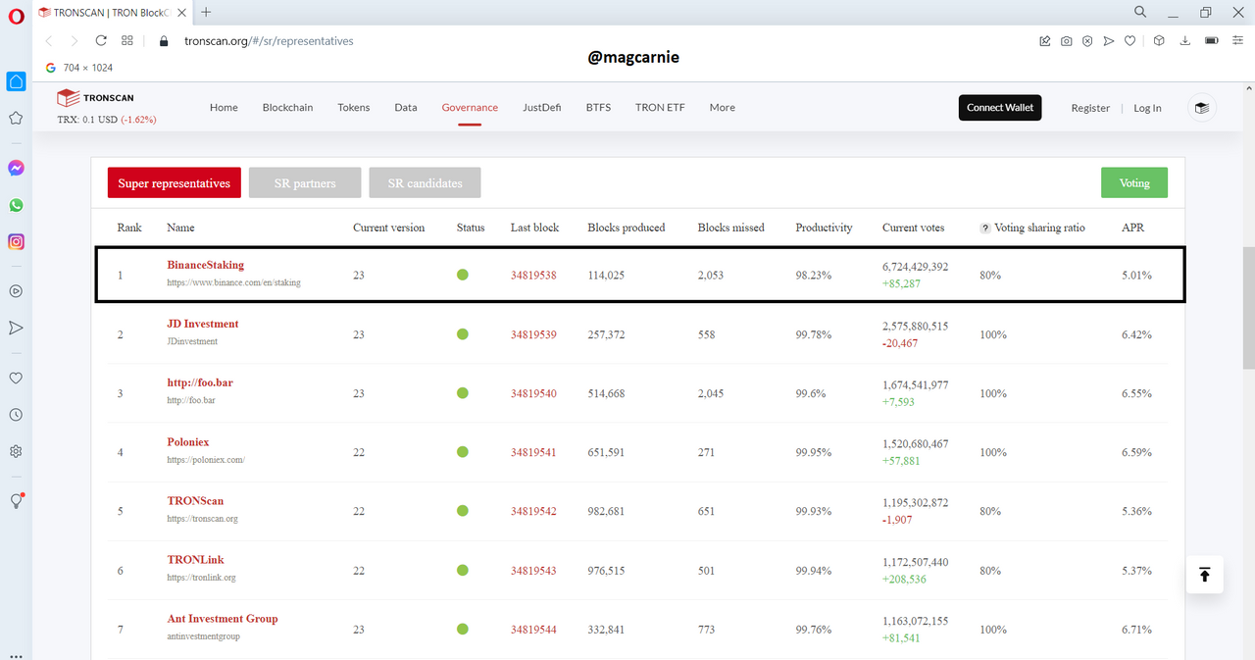
Task: Click the battery saver icon
Action: [1211, 41]
